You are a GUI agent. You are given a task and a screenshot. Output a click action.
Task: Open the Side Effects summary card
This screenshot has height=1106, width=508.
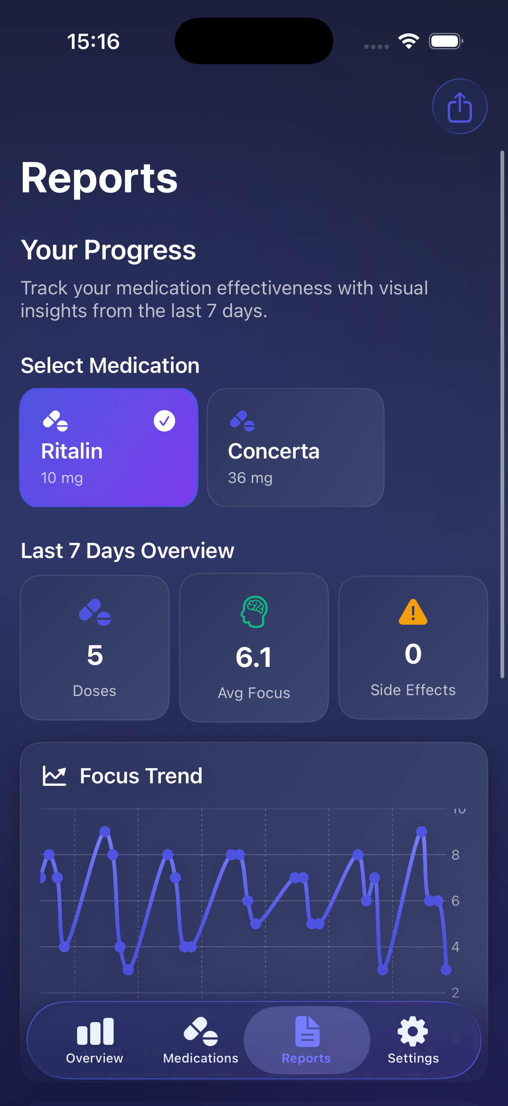413,647
